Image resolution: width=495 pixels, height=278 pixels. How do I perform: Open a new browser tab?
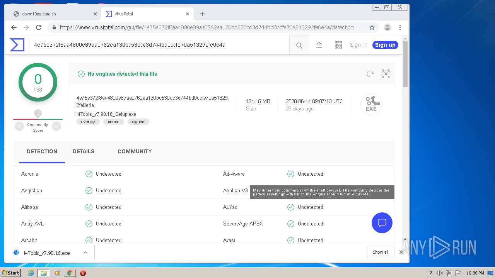pyautogui.click(x=202, y=14)
